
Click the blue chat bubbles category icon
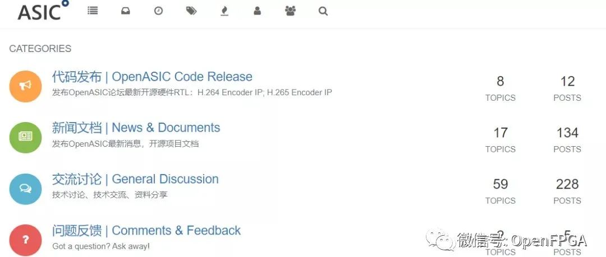tap(25, 189)
